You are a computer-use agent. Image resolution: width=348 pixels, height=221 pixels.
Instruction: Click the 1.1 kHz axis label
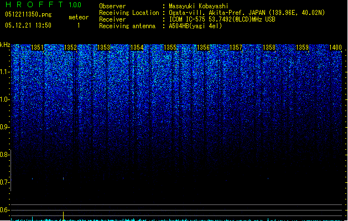pyautogui.click(x=4, y=72)
